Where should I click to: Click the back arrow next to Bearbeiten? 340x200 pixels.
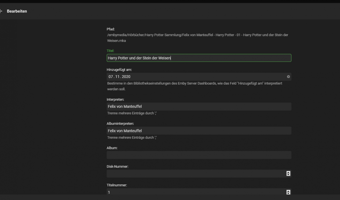(1, 11)
